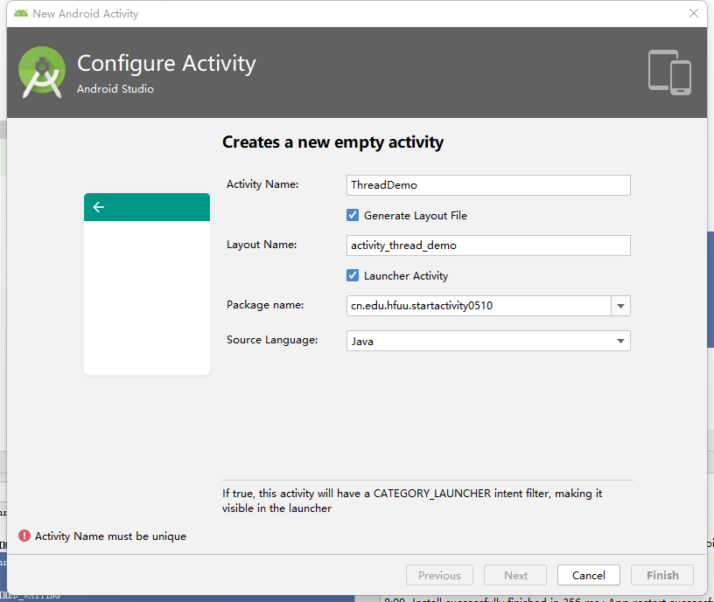Click the 'Layout Name:' label
Viewport: 714px width, 602px height.
262,245
